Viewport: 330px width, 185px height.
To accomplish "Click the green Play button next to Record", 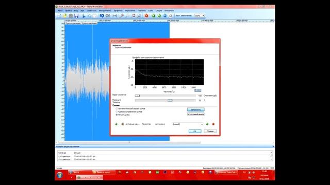I will click(x=154, y=16).
